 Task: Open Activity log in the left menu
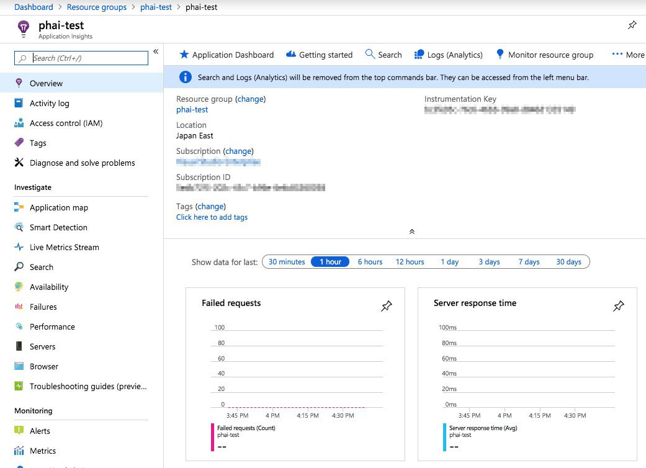[x=81, y=103]
